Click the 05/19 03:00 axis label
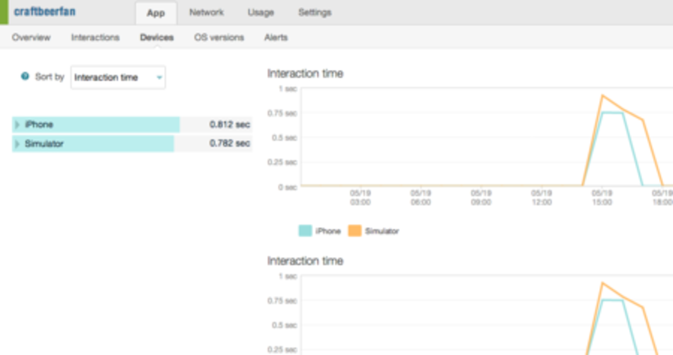 coord(360,197)
